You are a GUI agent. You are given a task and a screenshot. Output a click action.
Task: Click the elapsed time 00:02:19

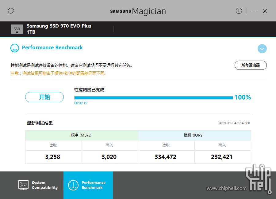(x=81, y=103)
